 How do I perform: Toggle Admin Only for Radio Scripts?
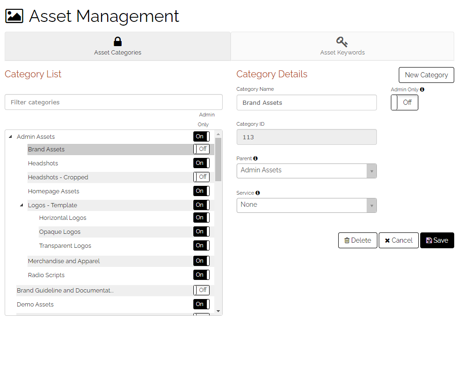click(201, 275)
